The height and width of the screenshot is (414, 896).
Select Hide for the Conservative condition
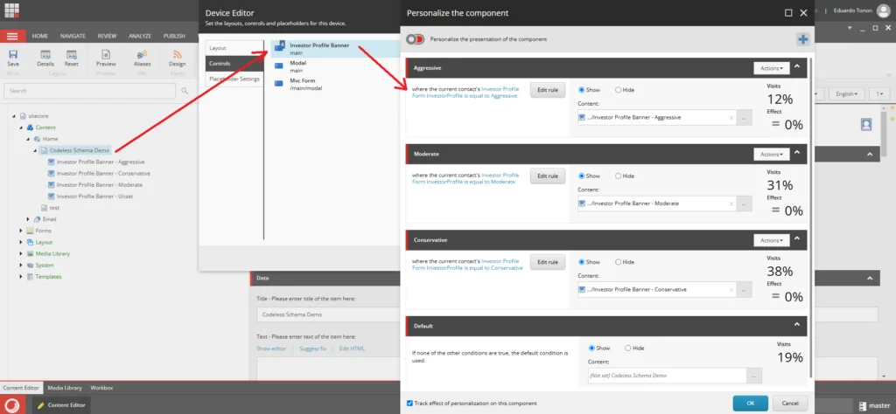tap(619, 262)
